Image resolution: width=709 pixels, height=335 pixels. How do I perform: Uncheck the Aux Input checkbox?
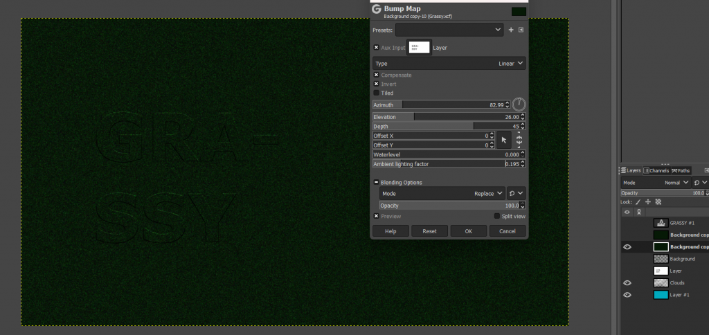[x=376, y=48]
